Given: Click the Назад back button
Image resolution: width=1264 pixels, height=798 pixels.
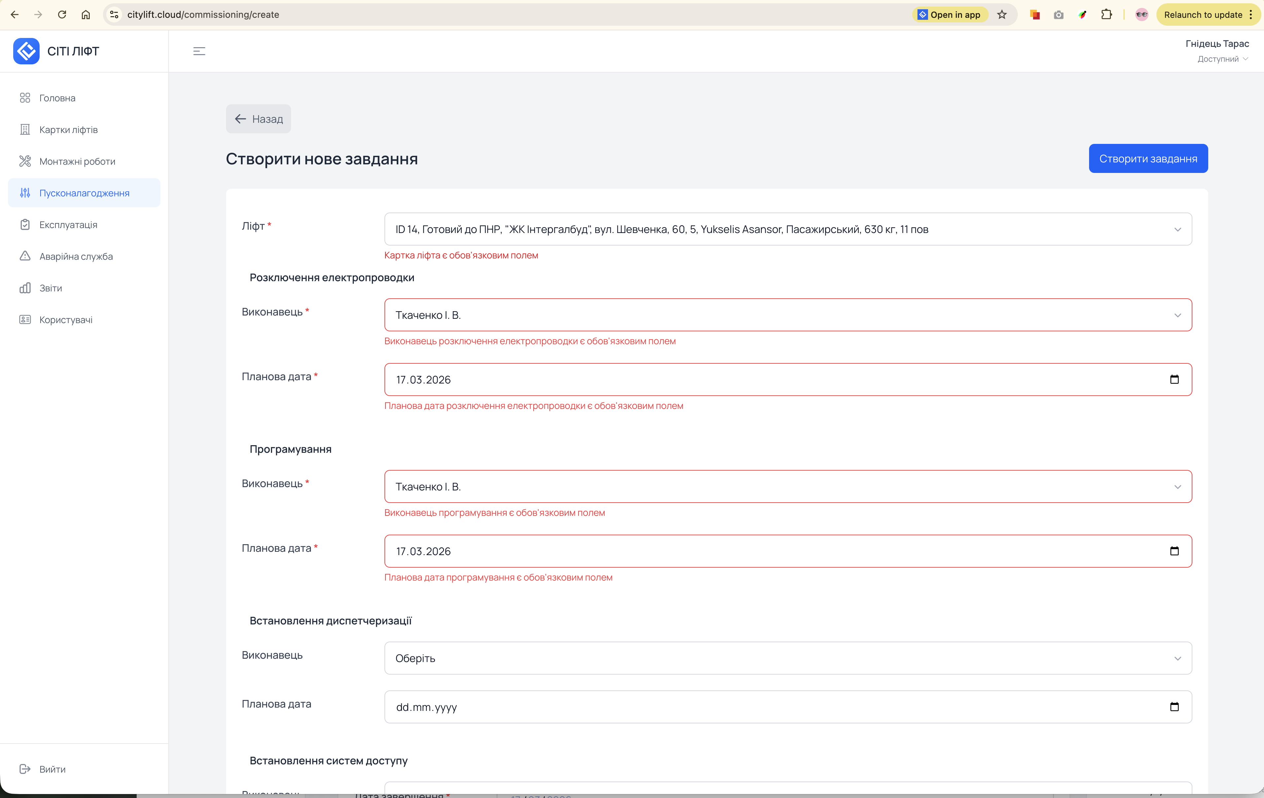Looking at the screenshot, I should [x=258, y=119].
